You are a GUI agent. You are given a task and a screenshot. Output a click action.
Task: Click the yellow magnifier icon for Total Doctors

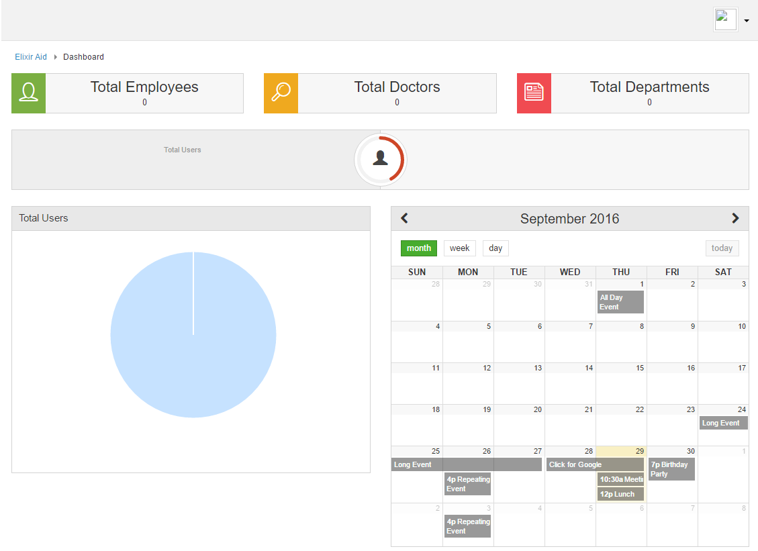click(281, 93)
